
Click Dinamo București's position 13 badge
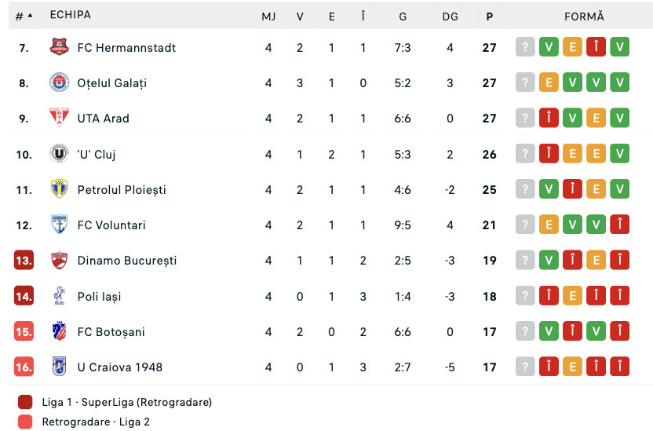tap(24, 260)
